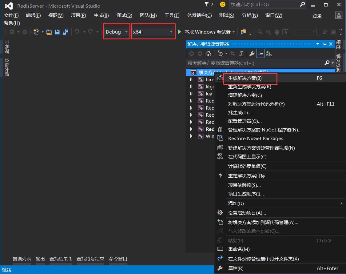Click the New Project toolbar icon

coord(36,32)
